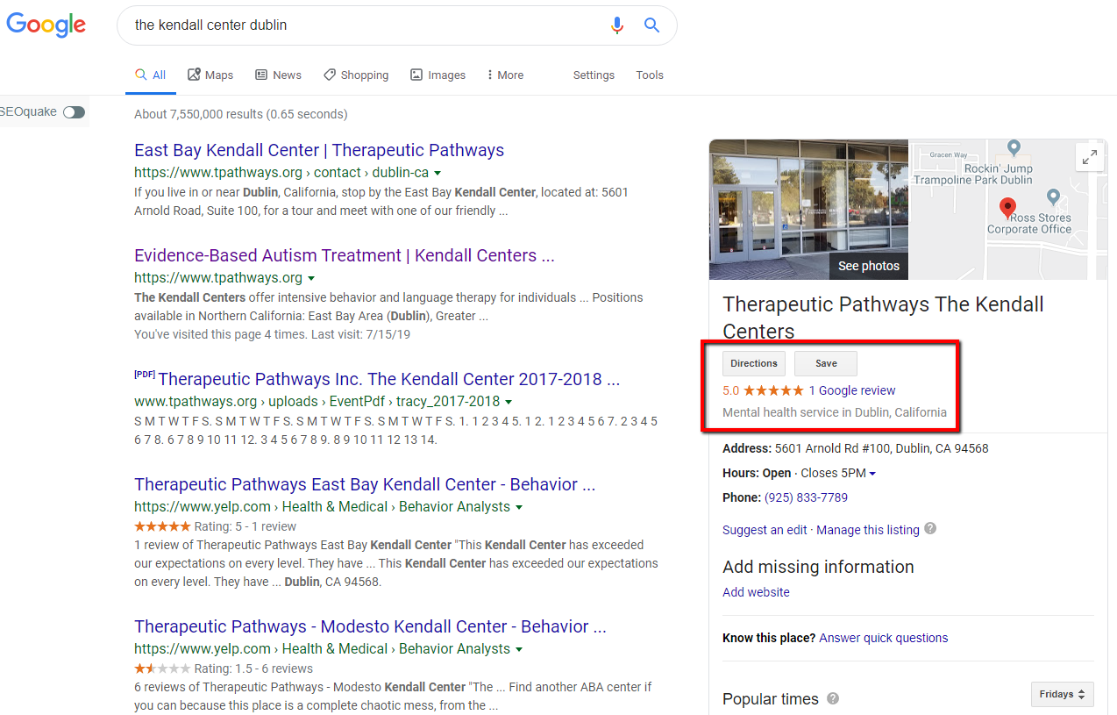Open Therapeutic Pathways Modesto yelp result
The width and height of the screenshot is (1117, 715).
click(370, 626)
